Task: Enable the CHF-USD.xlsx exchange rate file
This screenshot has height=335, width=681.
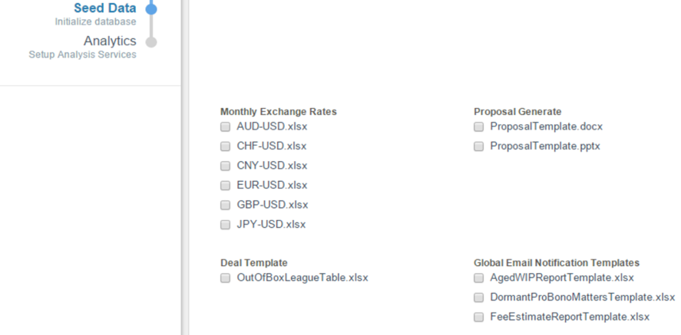Action: coord(225,146)
